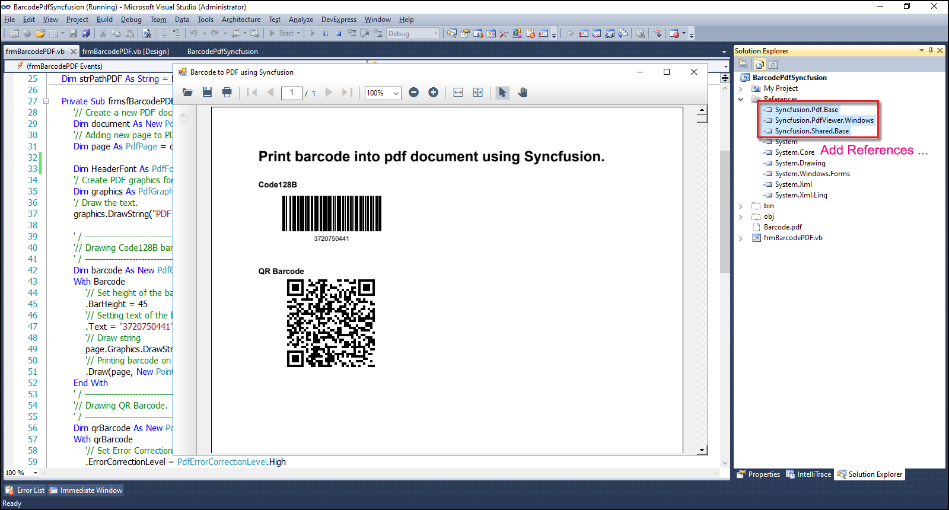Switch to BarcodePdfSyncfusion tab
This screenshot has width=949, height=510.
(x=222, y=52)
